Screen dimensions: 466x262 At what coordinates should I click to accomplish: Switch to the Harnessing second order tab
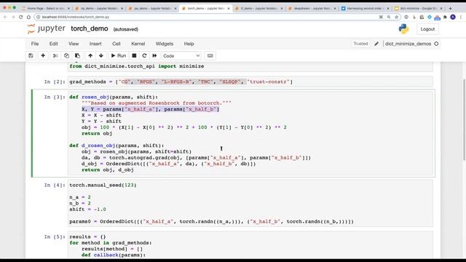[x=366, y=9]
